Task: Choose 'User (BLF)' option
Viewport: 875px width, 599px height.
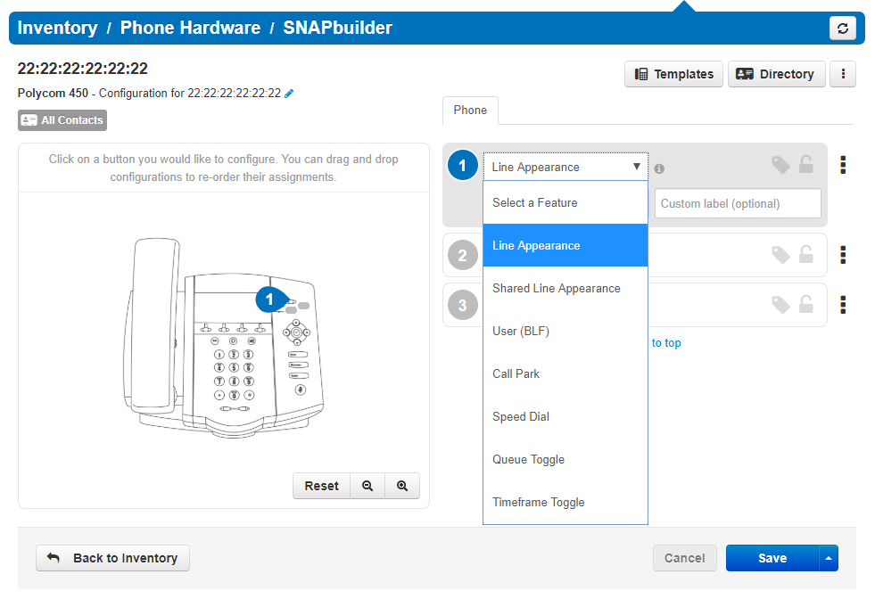Action: coord(565,332)
